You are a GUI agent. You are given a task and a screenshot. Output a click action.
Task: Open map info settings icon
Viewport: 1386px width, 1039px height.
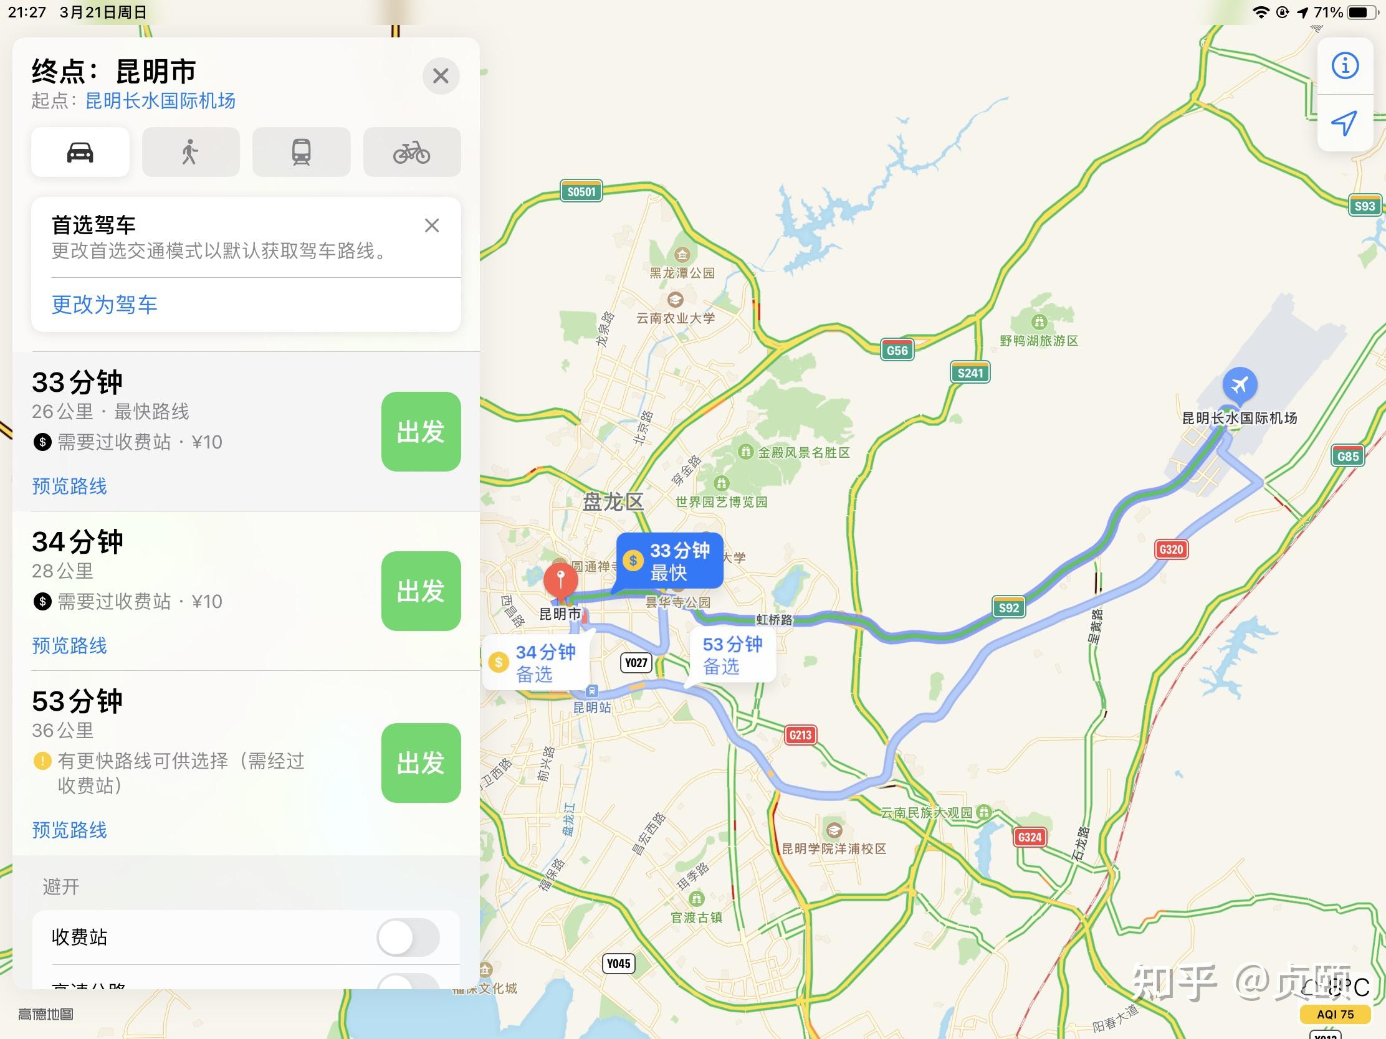pyautogui.click(x=1345, y=66)
